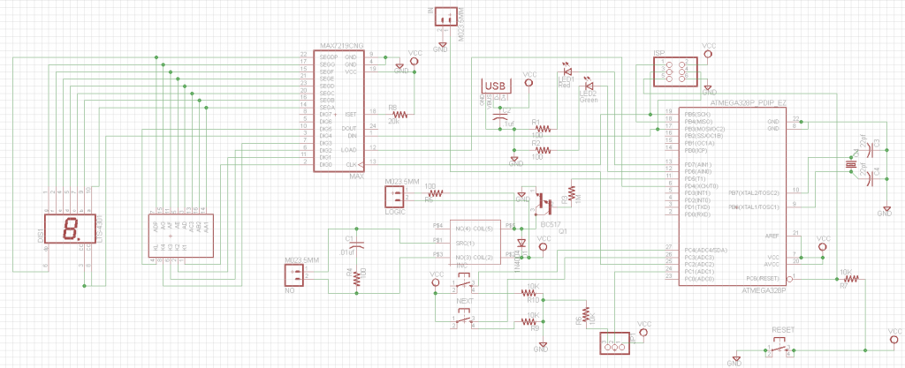The width and height of the screenshot is (905, 368).
Task: Click the BC517 transistor Q1
Action: tap(544, 203)
